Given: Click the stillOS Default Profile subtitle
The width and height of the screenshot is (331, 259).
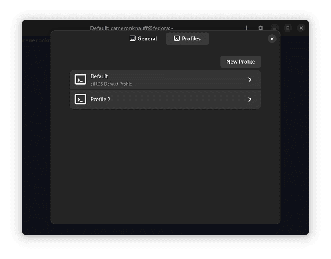Looking at the screenshot, I should pyautogui.click(x=111, y=84).
